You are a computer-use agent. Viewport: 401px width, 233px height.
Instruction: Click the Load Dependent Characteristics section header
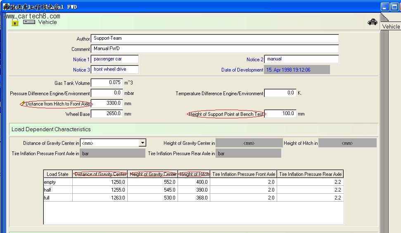click(194, 129)
